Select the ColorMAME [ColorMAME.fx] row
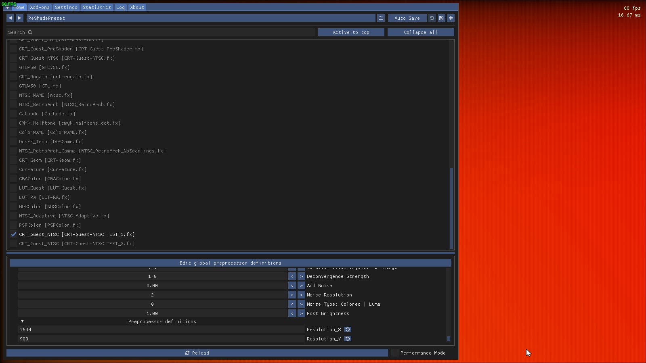This screenshot has width=646, height=363. click(53, 132)
